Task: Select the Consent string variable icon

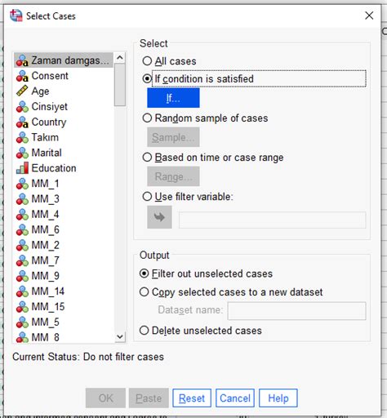Action: pos(22,76)
